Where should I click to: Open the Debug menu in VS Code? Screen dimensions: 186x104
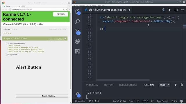click(94, 5)
